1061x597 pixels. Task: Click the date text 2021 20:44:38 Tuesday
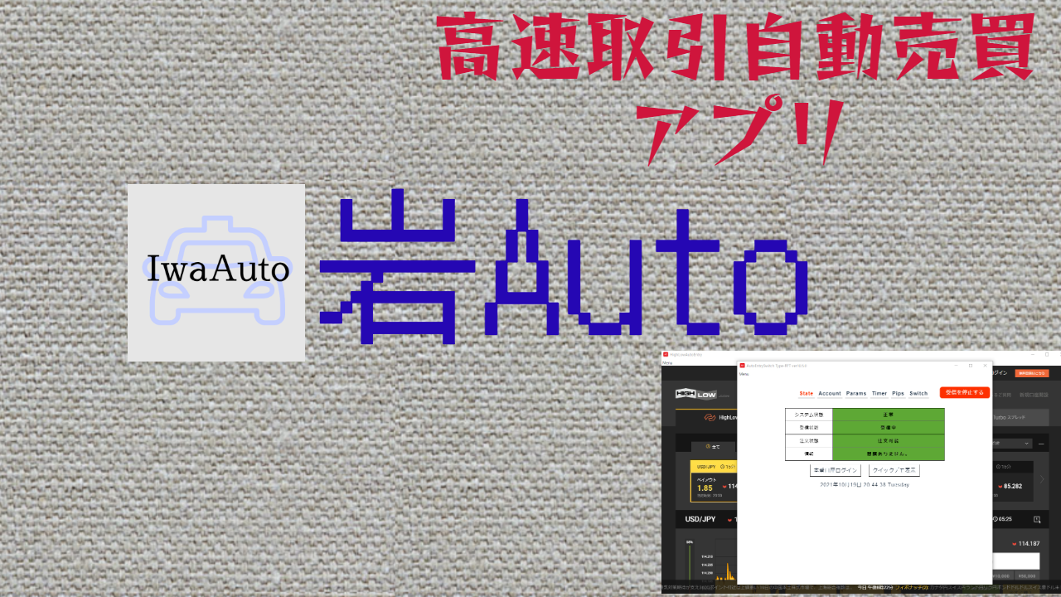pyautogui.click(x=865, y=484)
